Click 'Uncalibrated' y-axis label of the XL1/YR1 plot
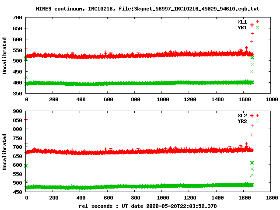280x210 pixels. [x=4, y=56]
